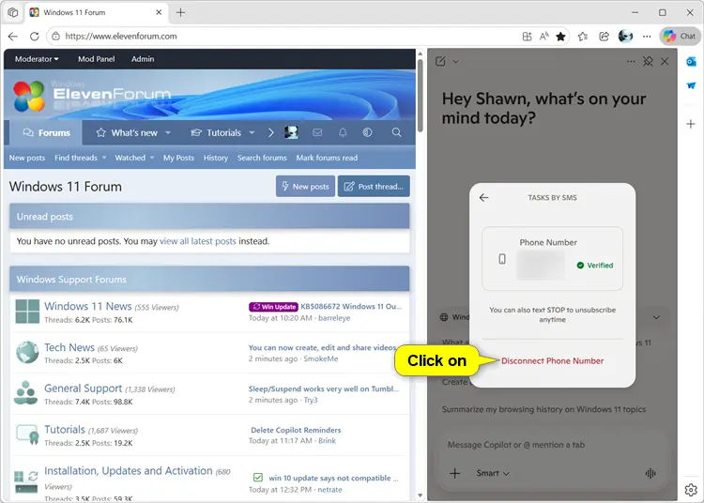Expand the What's new dropdown arrow
The width and height of the screenshot is (704, 503).
168,133
